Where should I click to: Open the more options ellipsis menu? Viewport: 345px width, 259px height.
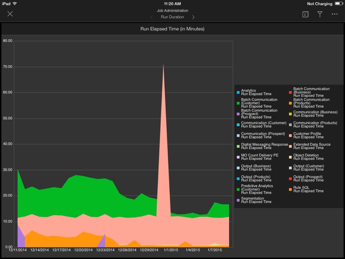(x=335, y=14)
